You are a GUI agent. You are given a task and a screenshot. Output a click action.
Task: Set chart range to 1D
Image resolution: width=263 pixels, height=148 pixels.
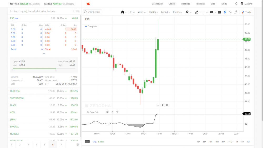(x=198, y=142)
